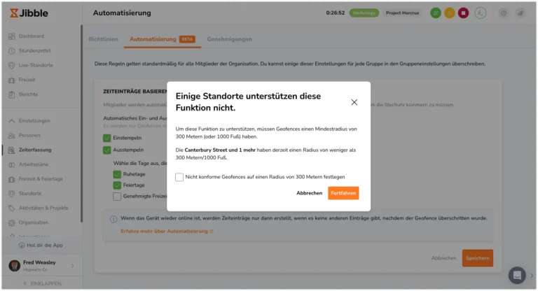The image size is (538, 291).
Task: Click the red stop timer button
Action: [x=463, y=13]
